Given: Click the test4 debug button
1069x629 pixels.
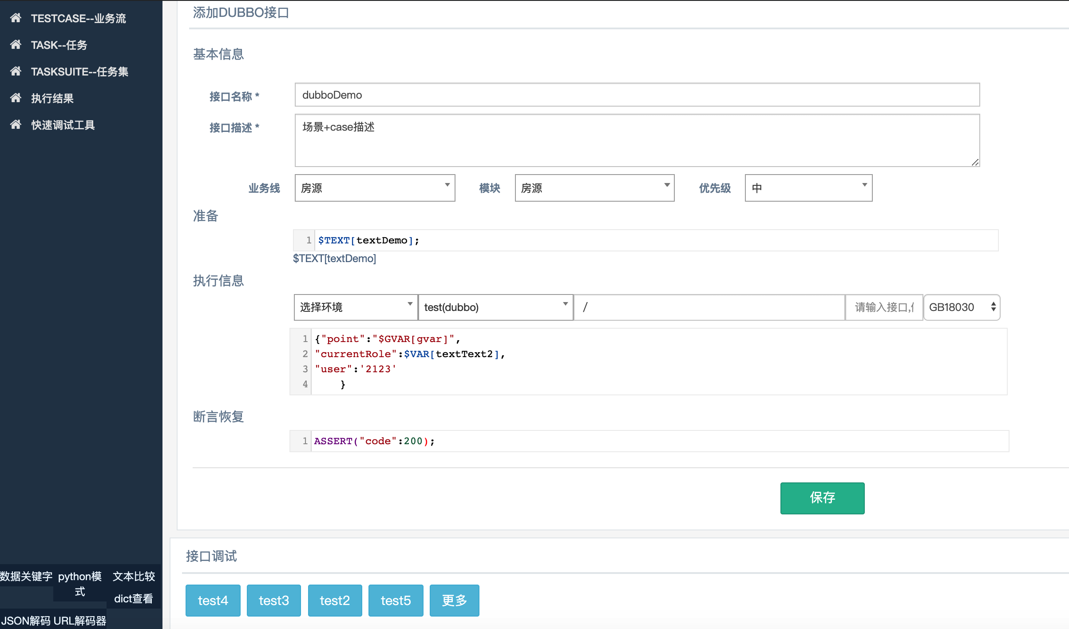Looking at the screenshot, I should tap(213, 601).
